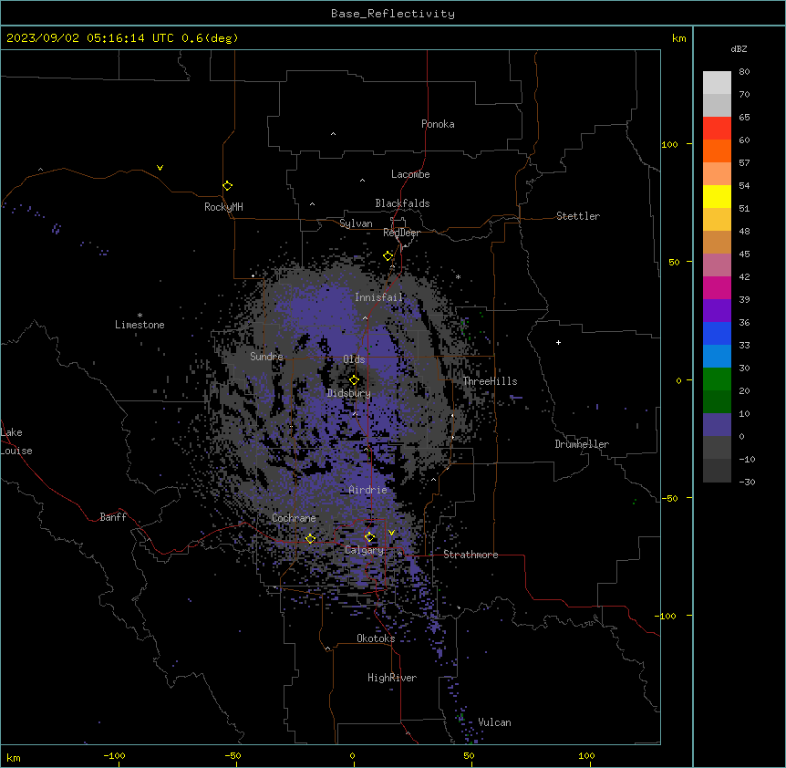Click the Olds label
The height and width of the screenshot is (768, 786).
[354, 359]
